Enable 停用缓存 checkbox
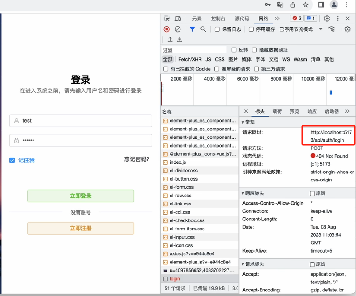356x296 pixels. coord(251,29)
